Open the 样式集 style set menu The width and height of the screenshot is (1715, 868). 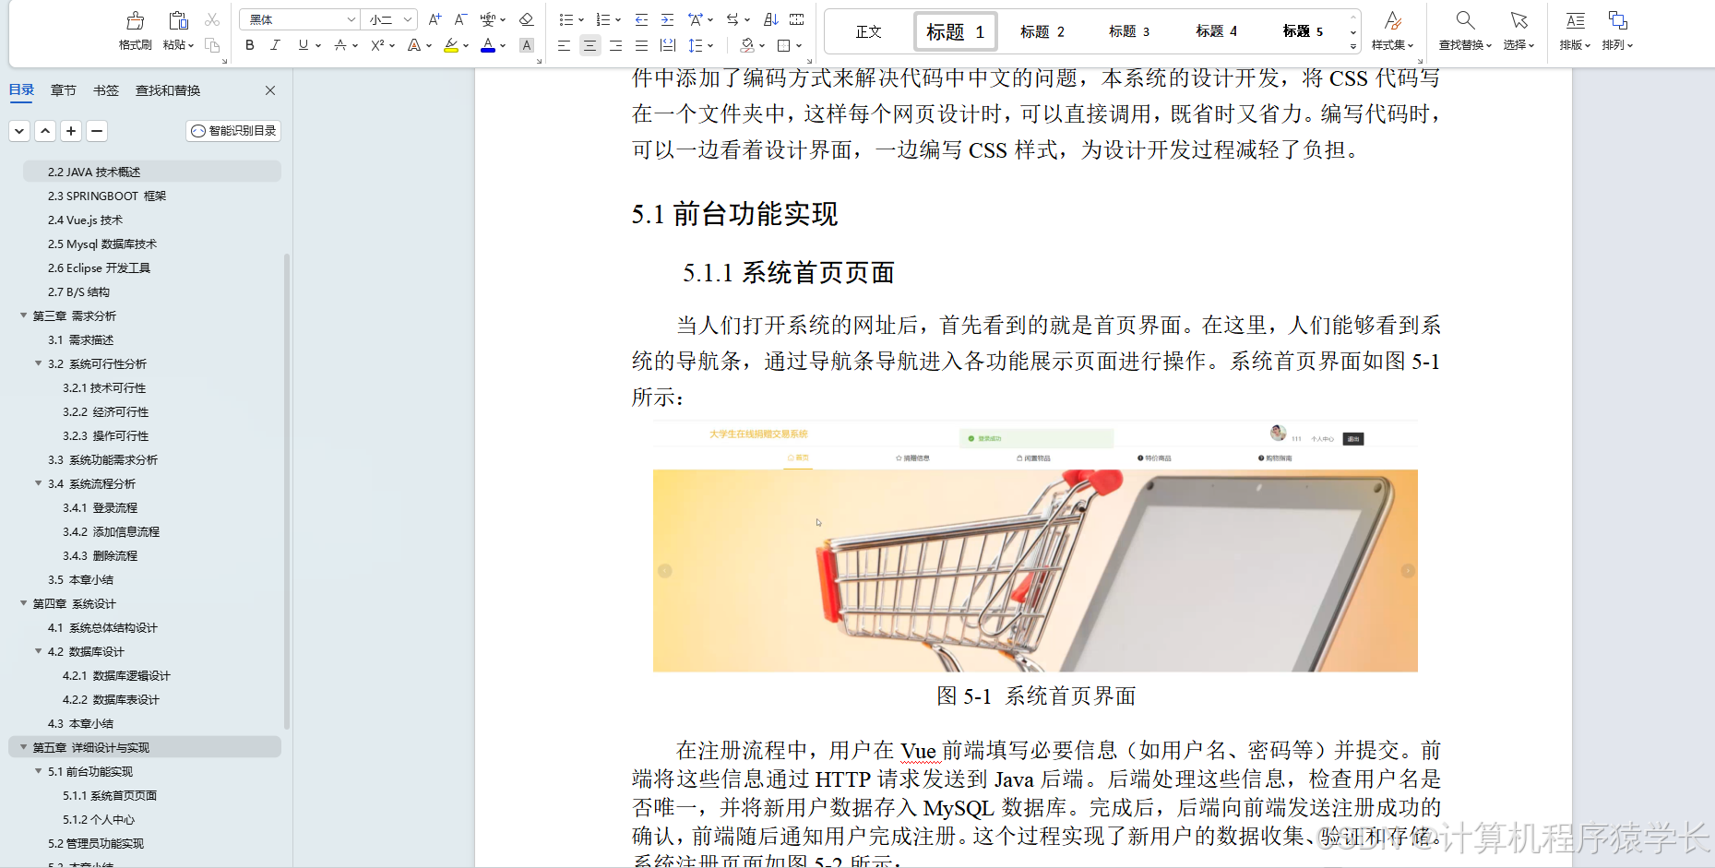1392,30
